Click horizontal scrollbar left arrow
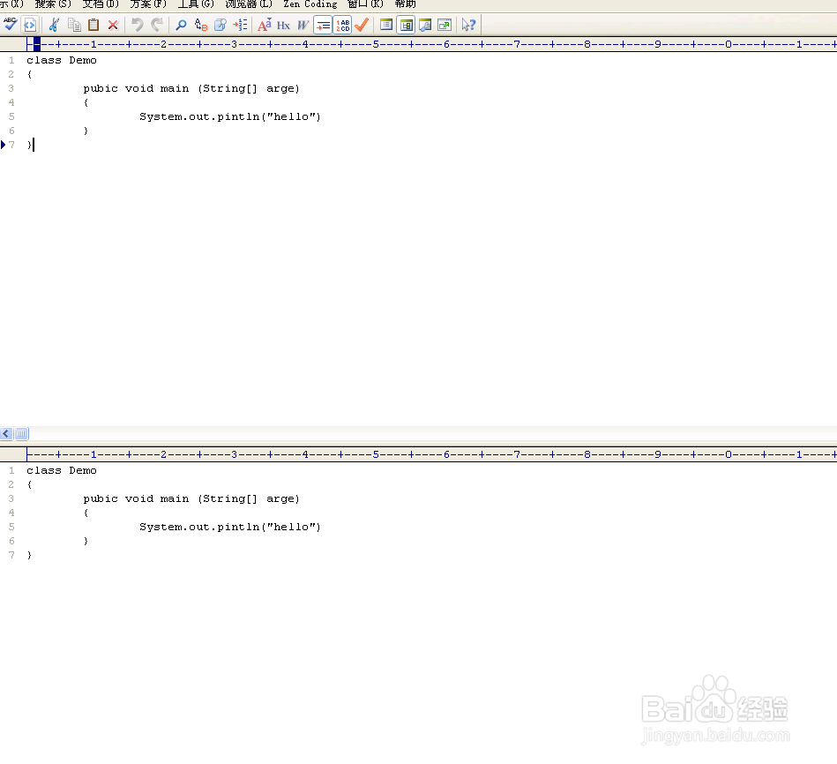 pos(6,433)
